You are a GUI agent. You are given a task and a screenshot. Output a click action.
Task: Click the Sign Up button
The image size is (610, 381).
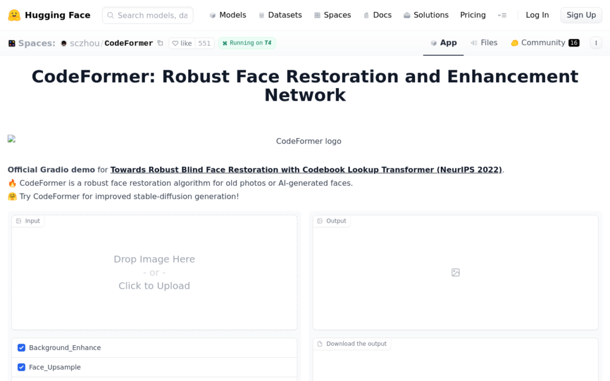point(581,15)
